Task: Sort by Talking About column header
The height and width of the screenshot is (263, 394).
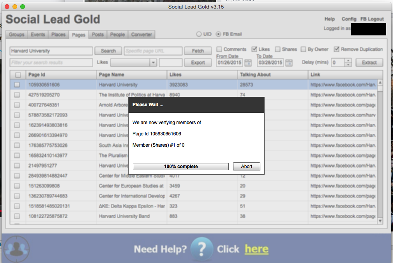Action: coord(273,75)
